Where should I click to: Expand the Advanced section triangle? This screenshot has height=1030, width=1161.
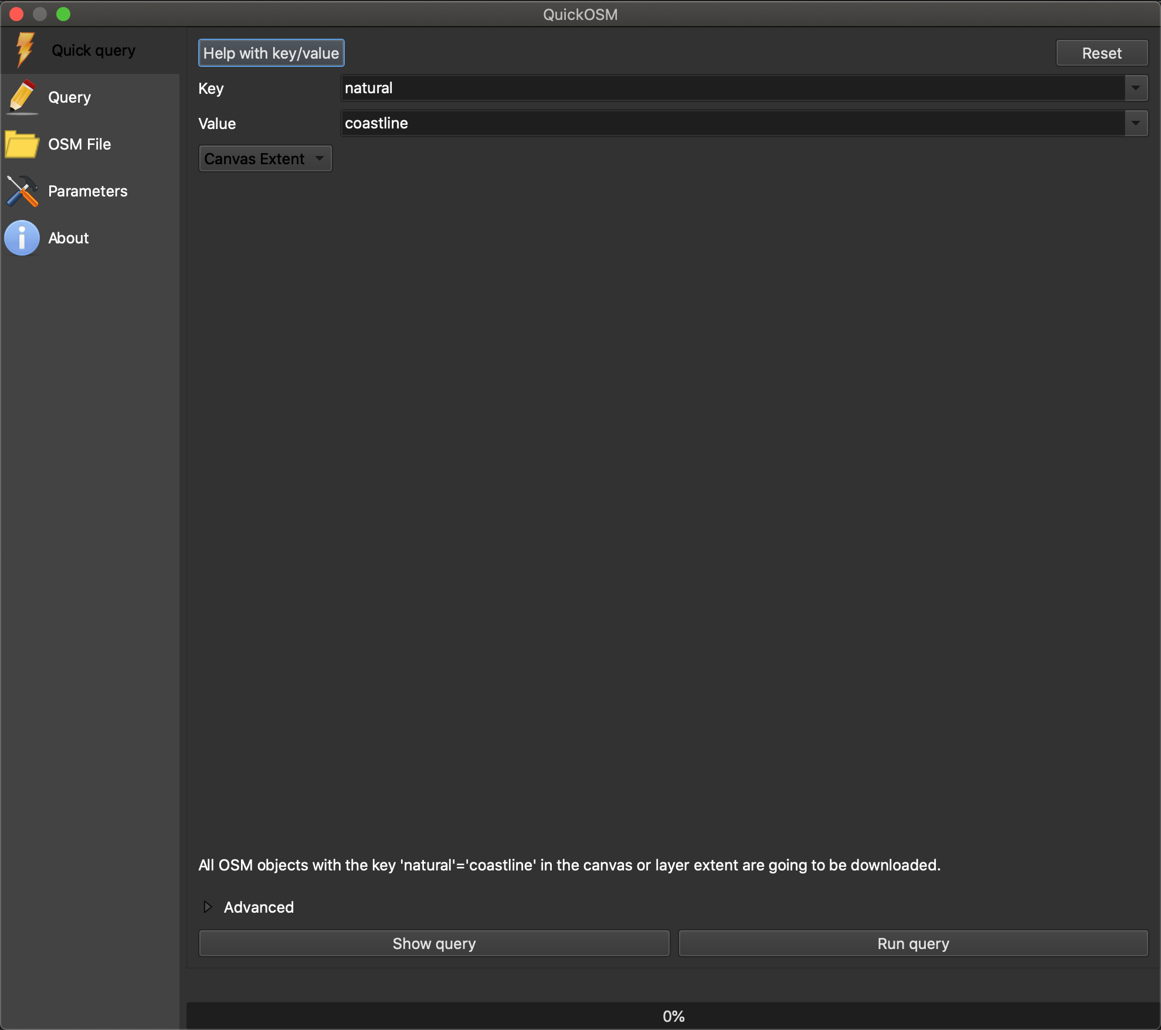click(208, 907)
